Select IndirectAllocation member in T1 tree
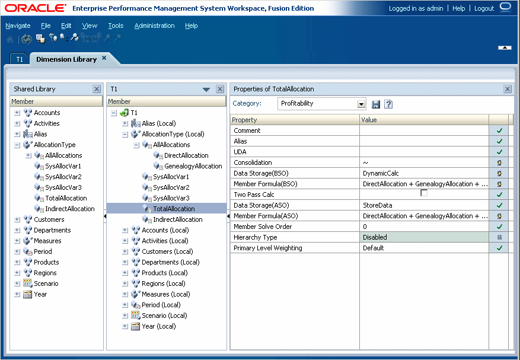Screen dimensions: 520x360 tap(178, 219)
